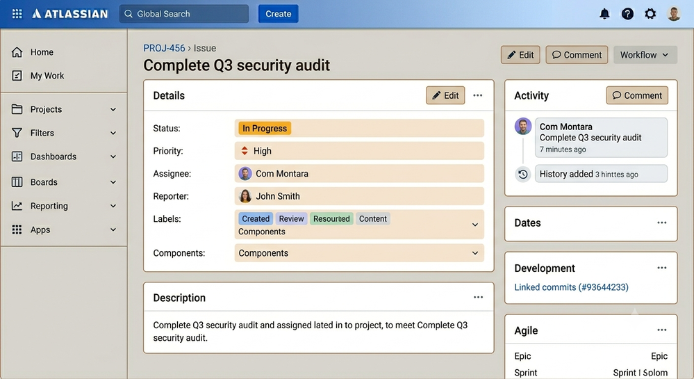Open Reporting in sidebar
Screen dimensions: 694x379
[49, 206]
